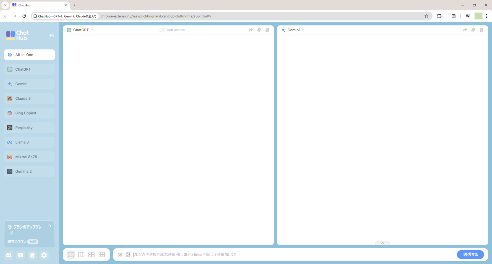Open the settings gear in sidebar

pos(44,255)
